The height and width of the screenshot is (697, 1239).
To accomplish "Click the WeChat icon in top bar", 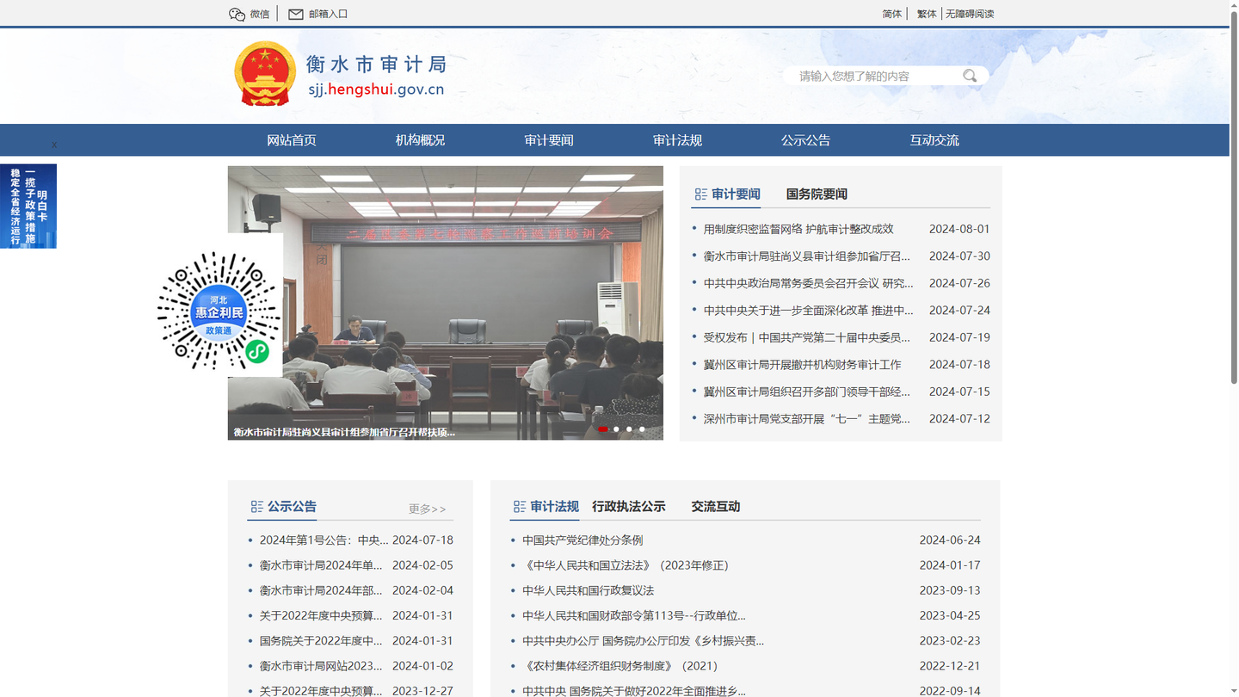I will click(237, 14).
